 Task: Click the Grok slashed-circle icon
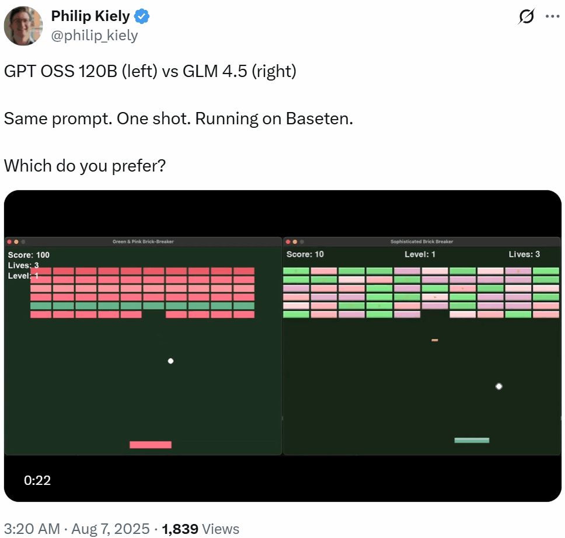click(525, 17)
